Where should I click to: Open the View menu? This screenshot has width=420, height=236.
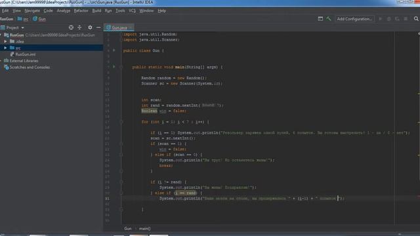(16, 10)
